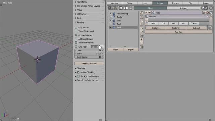This screenshot has height=121, width=215.
Task: Open the Settings tab of the addon
Action: pyautogui.click(x=183, y=8)
